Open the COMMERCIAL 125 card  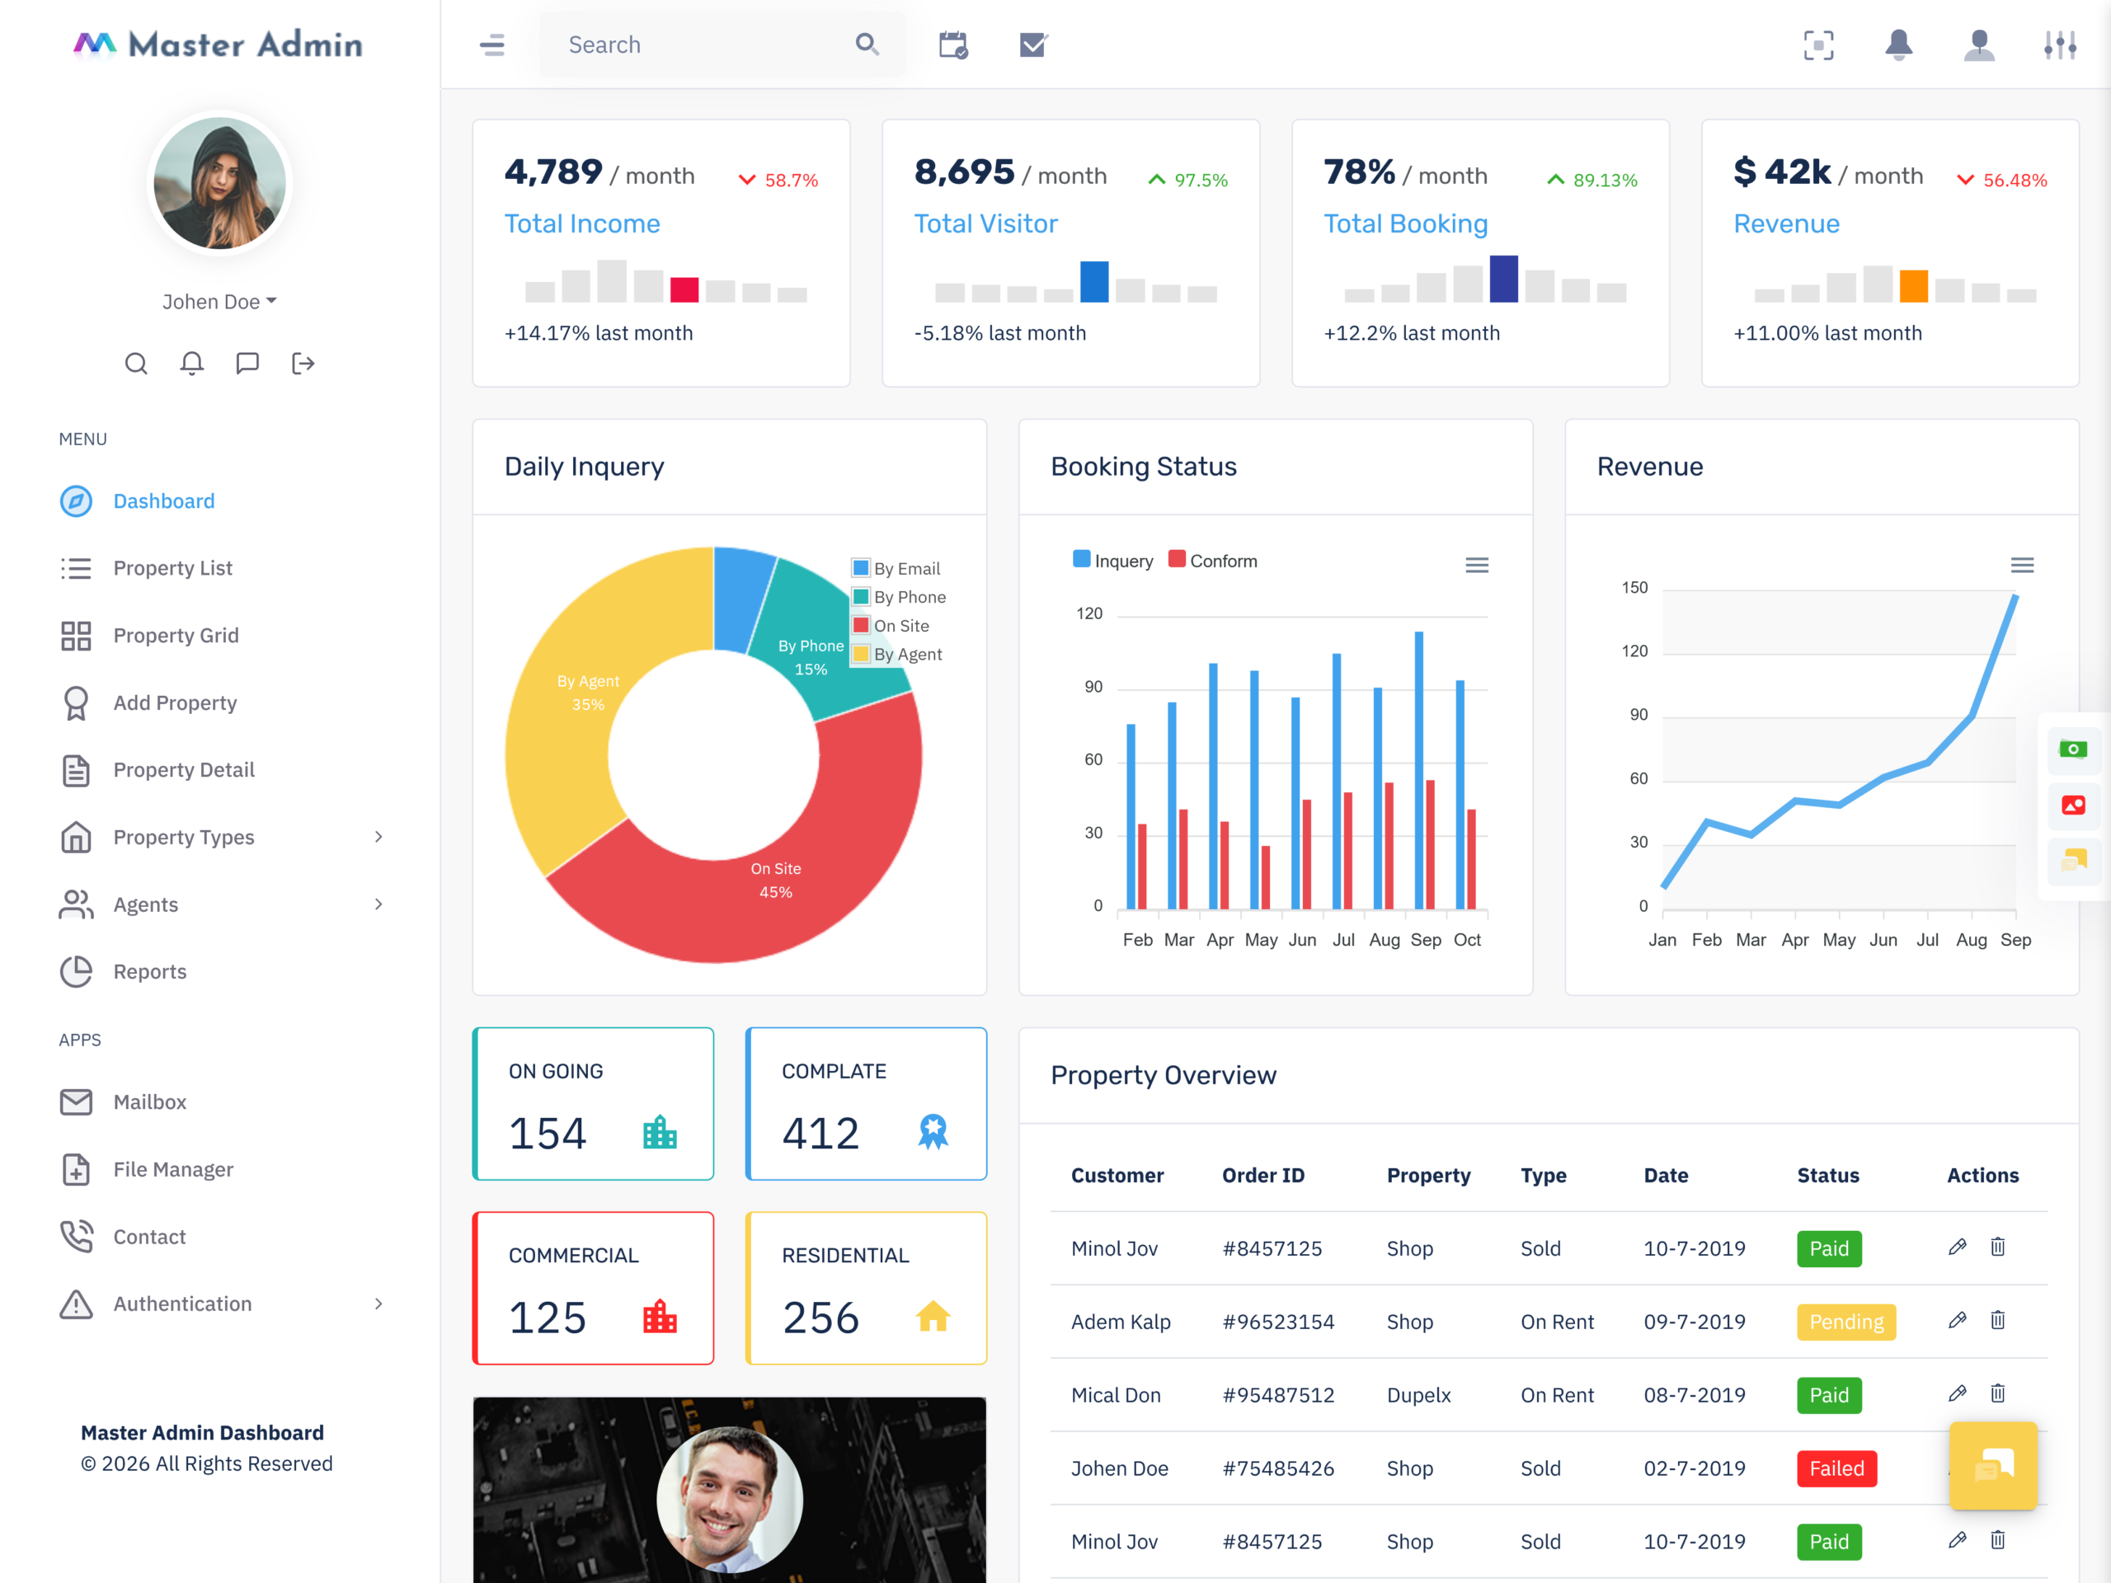[x=593, y=1288]
